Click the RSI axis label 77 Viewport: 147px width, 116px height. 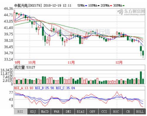(x=11, y=92)
